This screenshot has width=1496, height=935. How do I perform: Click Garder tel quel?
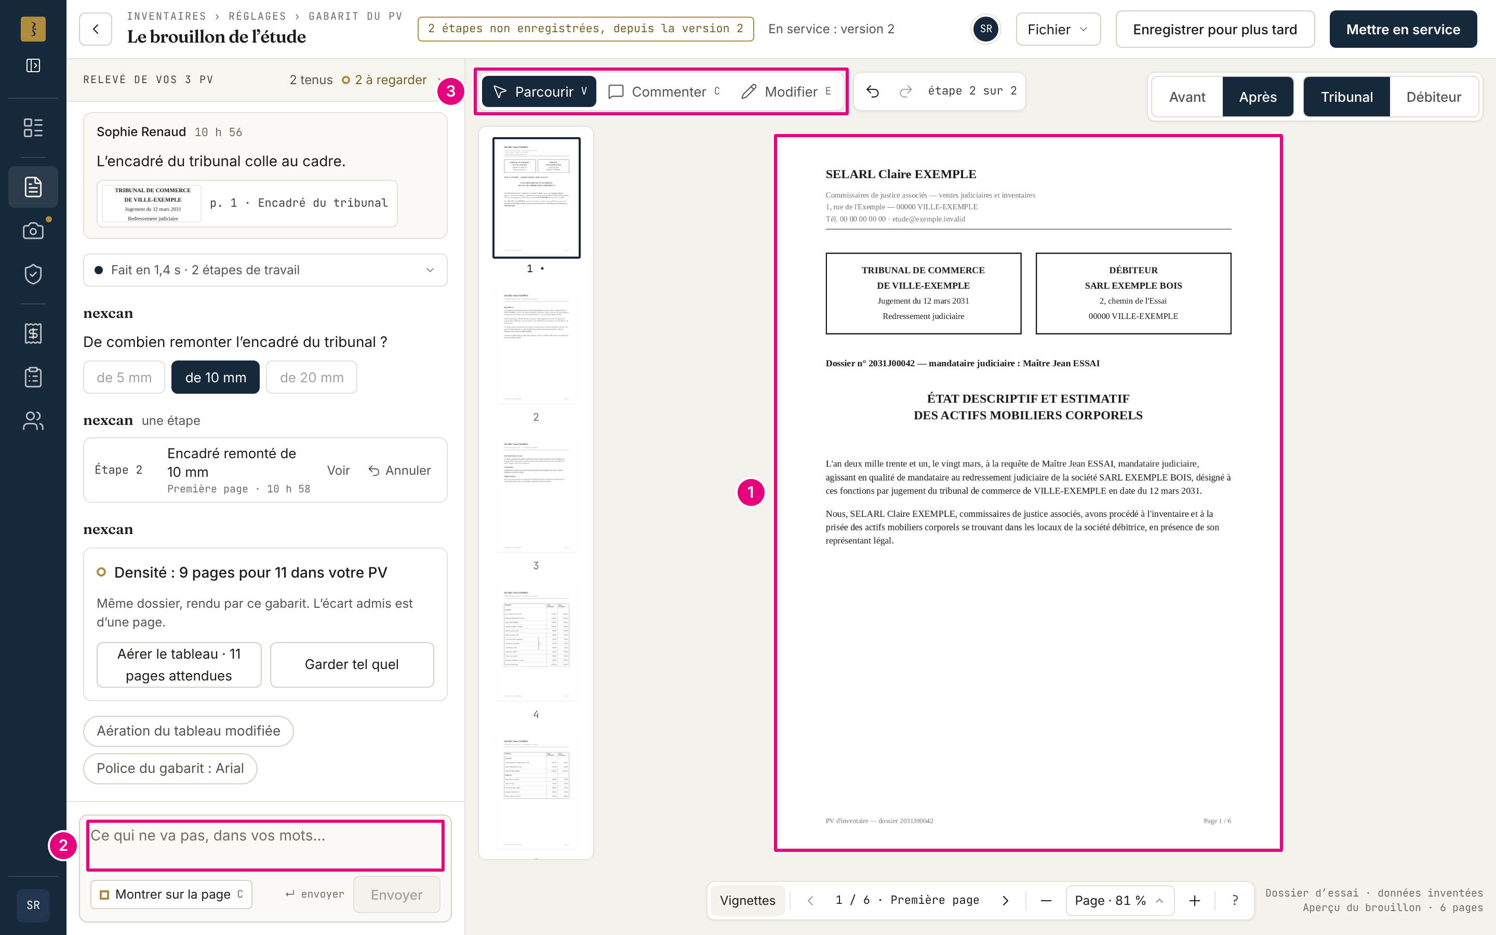click(x=352, y=665)
